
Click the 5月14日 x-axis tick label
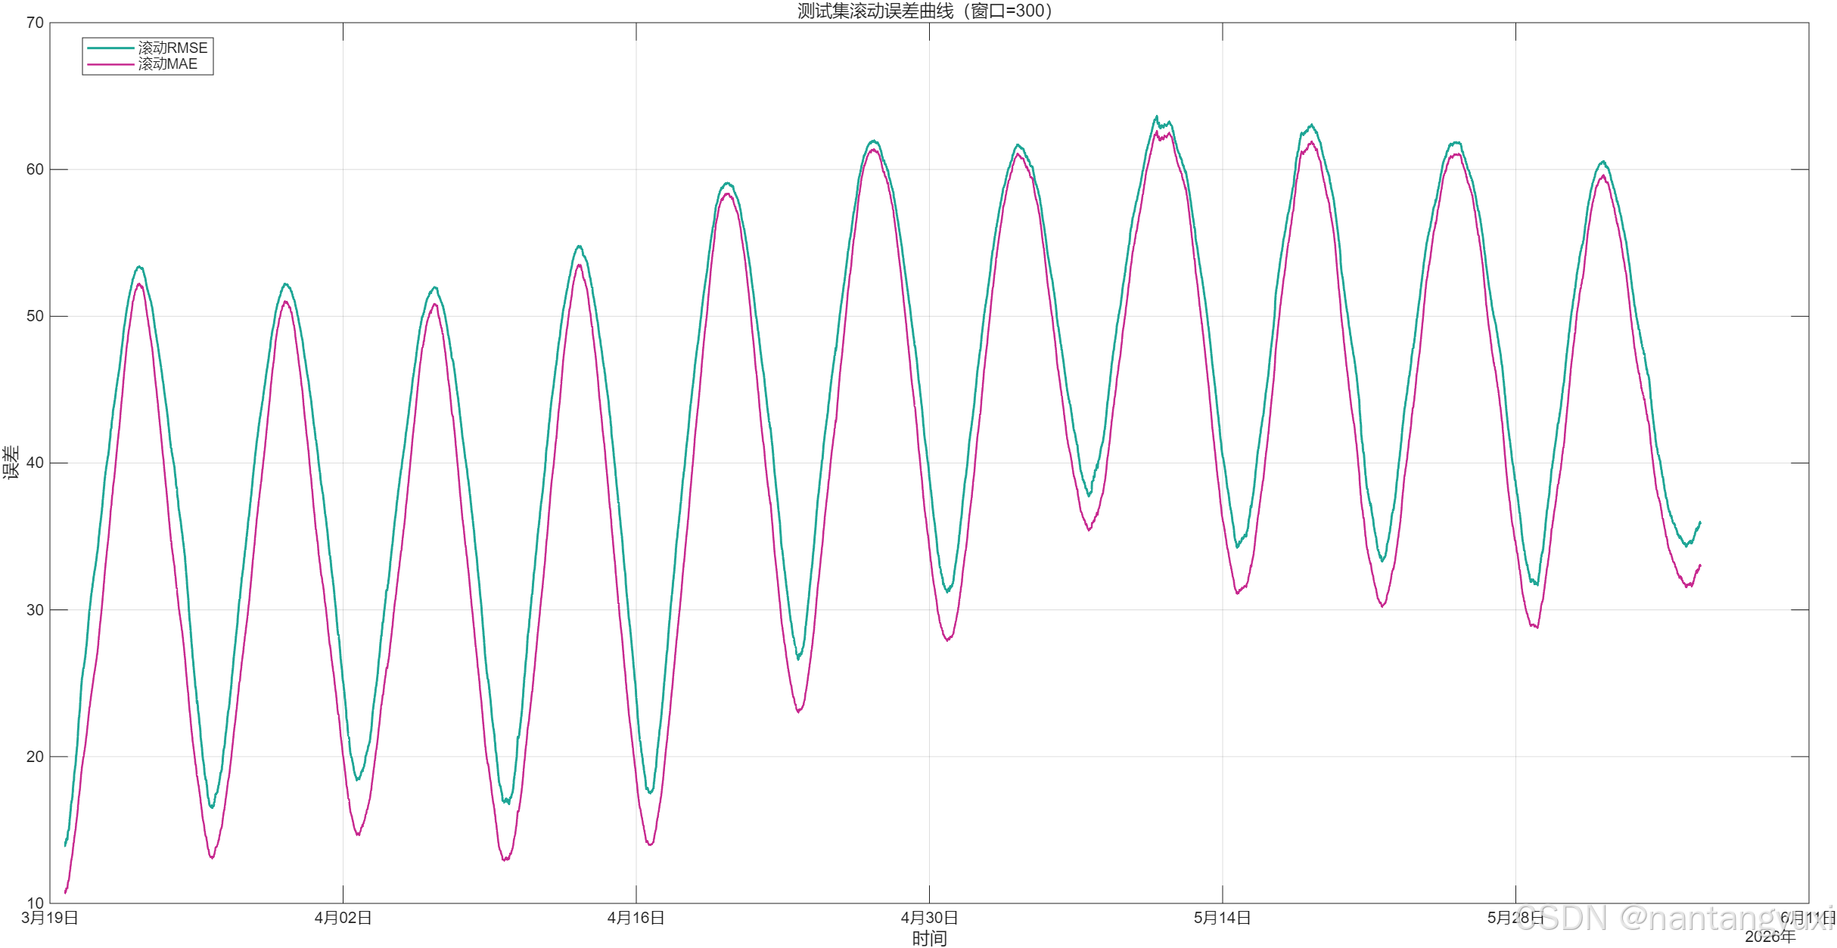(x=1222, y=918)
